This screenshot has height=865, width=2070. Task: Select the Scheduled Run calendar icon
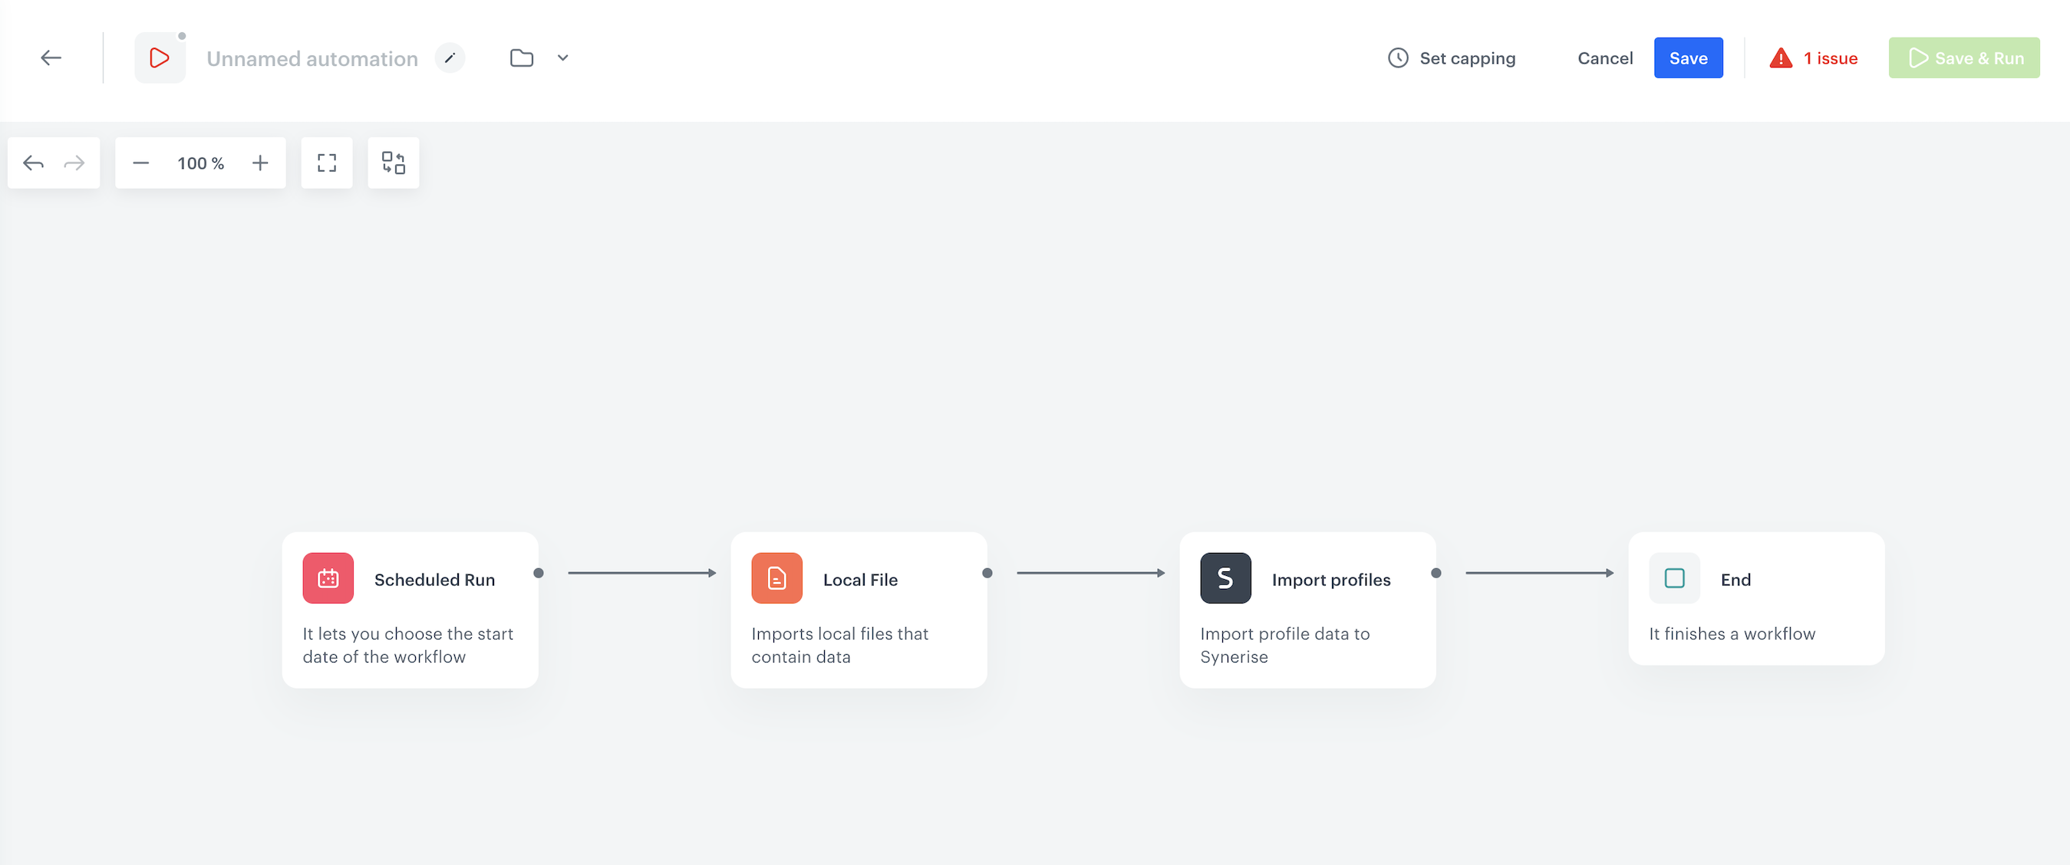click(x=327, y=577)
